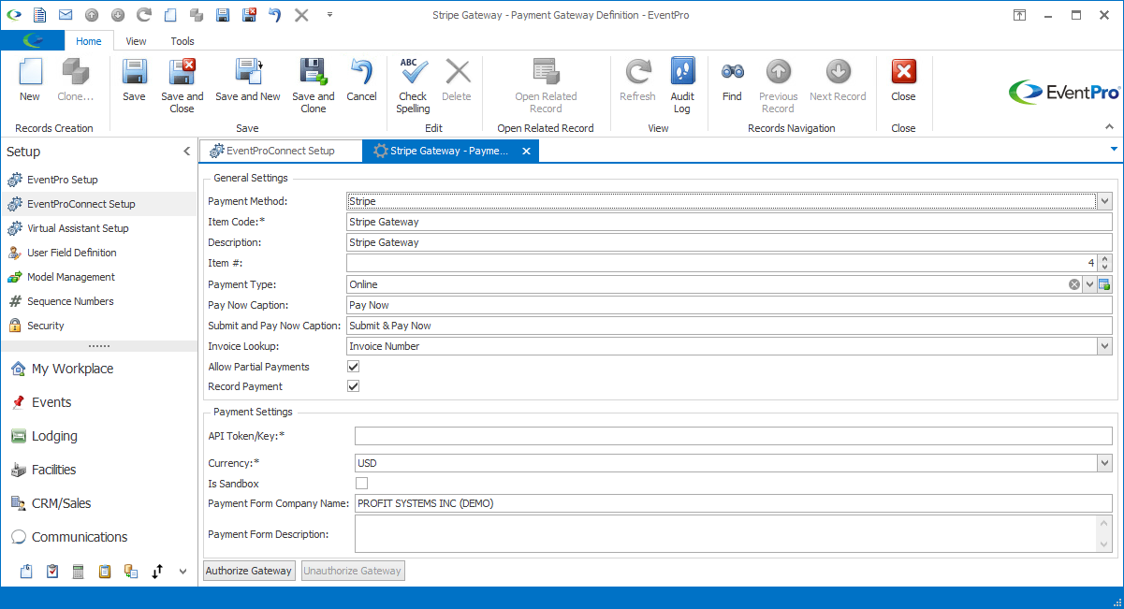Open the quick access toolbar customize dropdown
This screenshot has width=1124, height=609.
click(329, 15)
